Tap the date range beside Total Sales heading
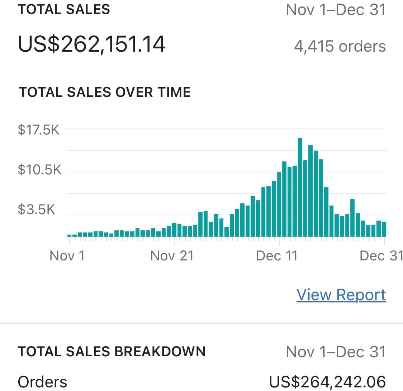Screen dimensions: 403x391 coord(336,9)
